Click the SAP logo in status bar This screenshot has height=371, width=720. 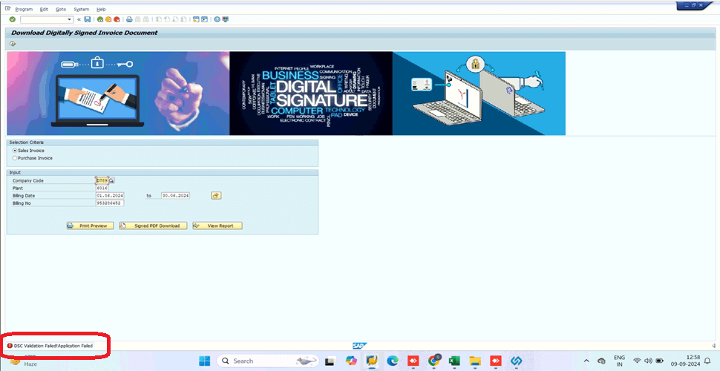click(359, 345)
